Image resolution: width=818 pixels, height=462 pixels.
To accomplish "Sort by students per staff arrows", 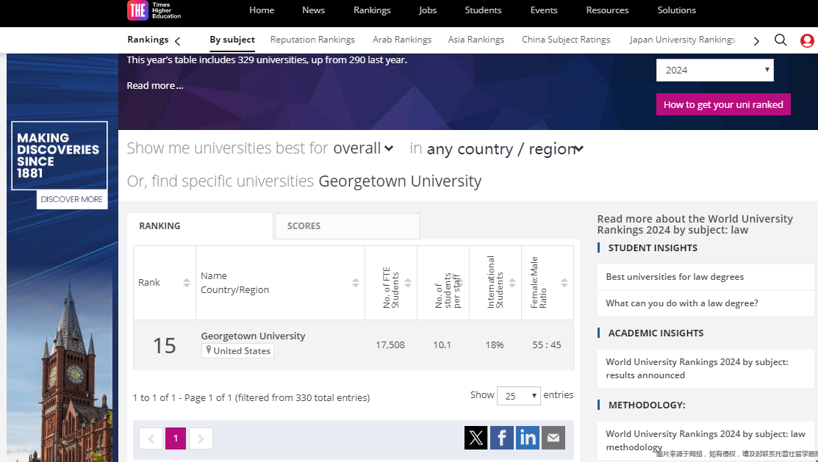I will pyautogui.click(x=461, y=283).
